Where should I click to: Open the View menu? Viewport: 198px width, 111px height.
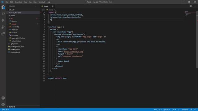(x=25, y=2)
